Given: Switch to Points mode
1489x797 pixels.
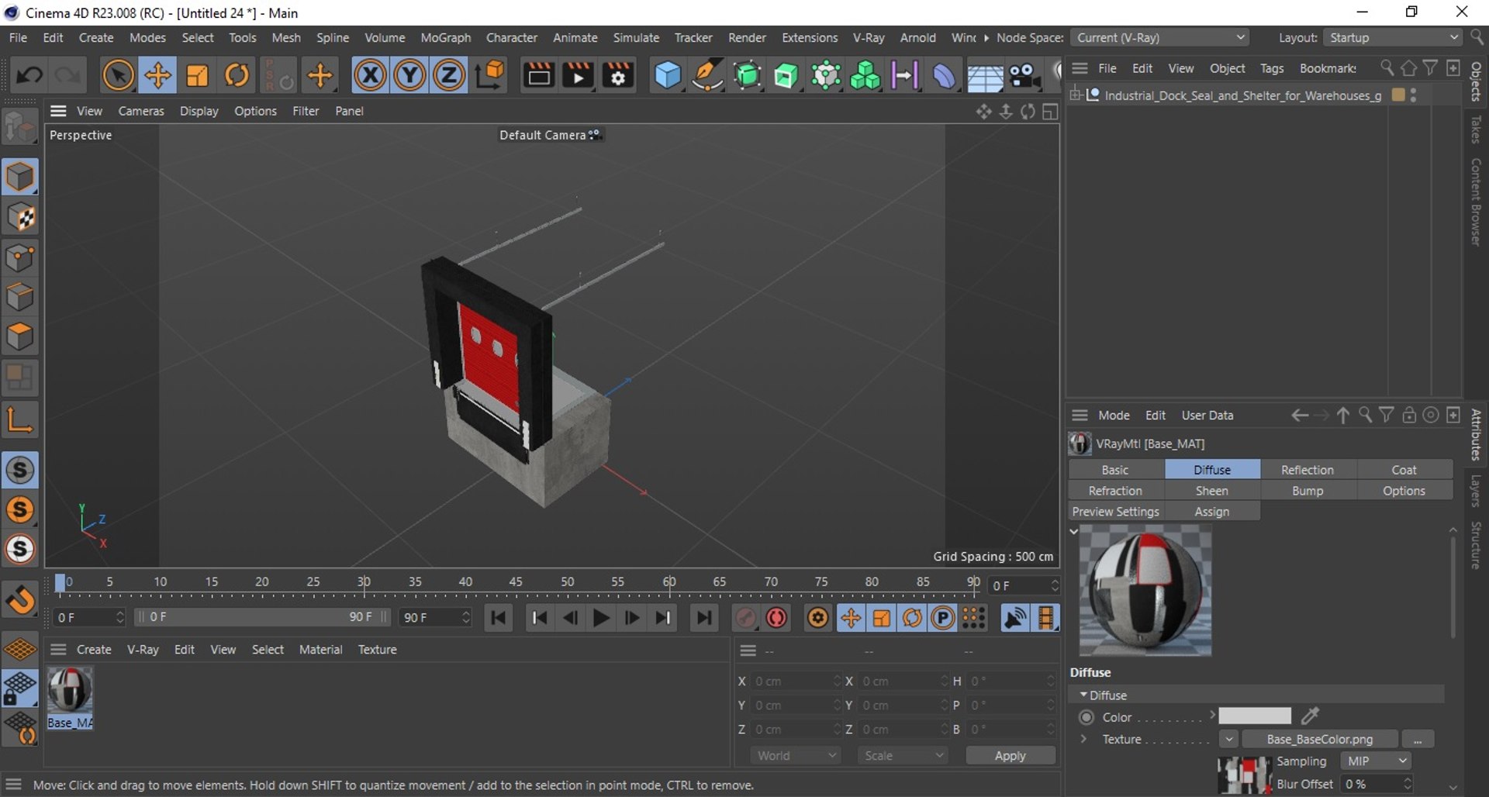Looking at the screenshot, I should pyautogui.click(x=20, y=257).
